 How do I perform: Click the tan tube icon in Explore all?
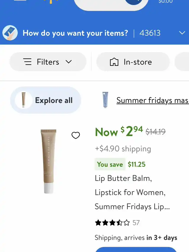[x=23, y=100]
